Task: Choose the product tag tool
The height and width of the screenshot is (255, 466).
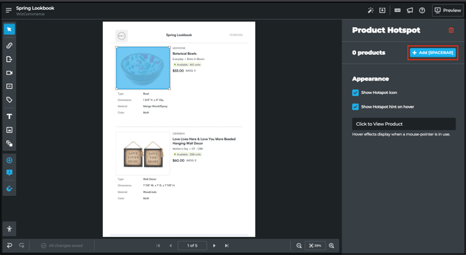Action: pos(9,100)
